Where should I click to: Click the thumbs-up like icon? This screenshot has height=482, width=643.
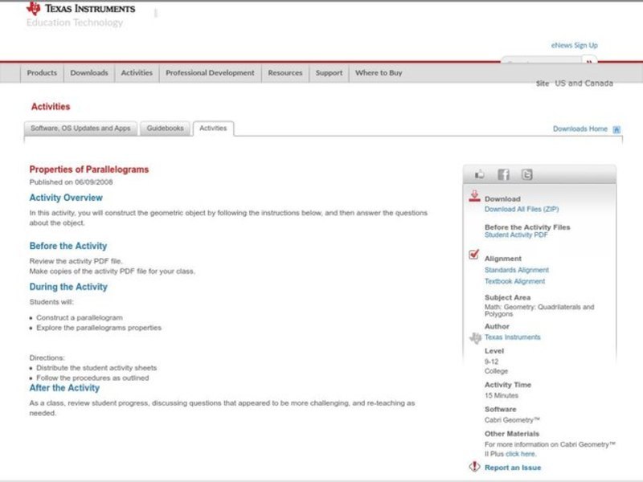(480, 174)
